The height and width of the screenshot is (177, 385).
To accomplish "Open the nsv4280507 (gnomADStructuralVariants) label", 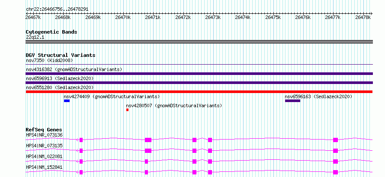I will point(174,106).
